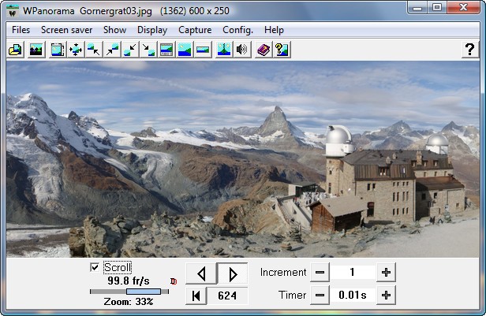Minimize the WPanorama window
The height and width of the screenshot is (316, 486).
coord(417,8)
